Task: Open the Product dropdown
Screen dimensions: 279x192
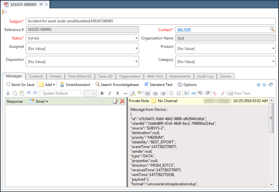Action: coord(273,48)
